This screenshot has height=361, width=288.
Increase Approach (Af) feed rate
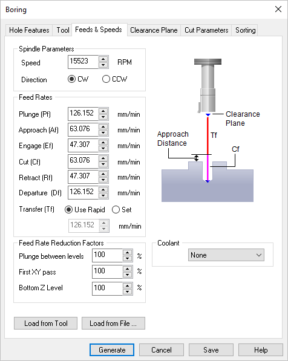(103, 126)
